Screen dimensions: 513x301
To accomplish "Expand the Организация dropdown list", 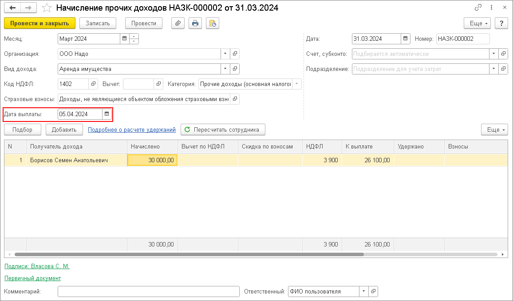I will click(225, 54).
